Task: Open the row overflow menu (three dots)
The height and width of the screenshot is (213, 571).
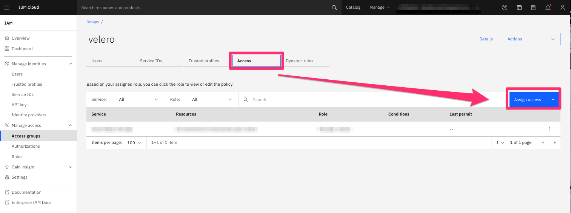Action: (x=549, y=129)
